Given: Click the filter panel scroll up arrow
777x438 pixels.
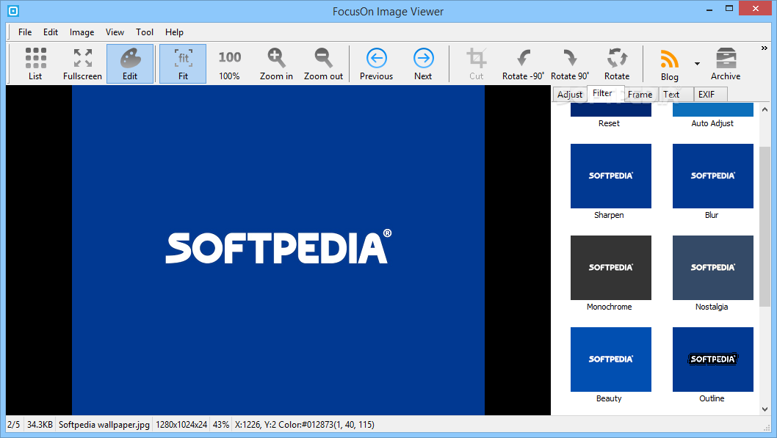Looking at the screenshot, I should tap(765, 109).
